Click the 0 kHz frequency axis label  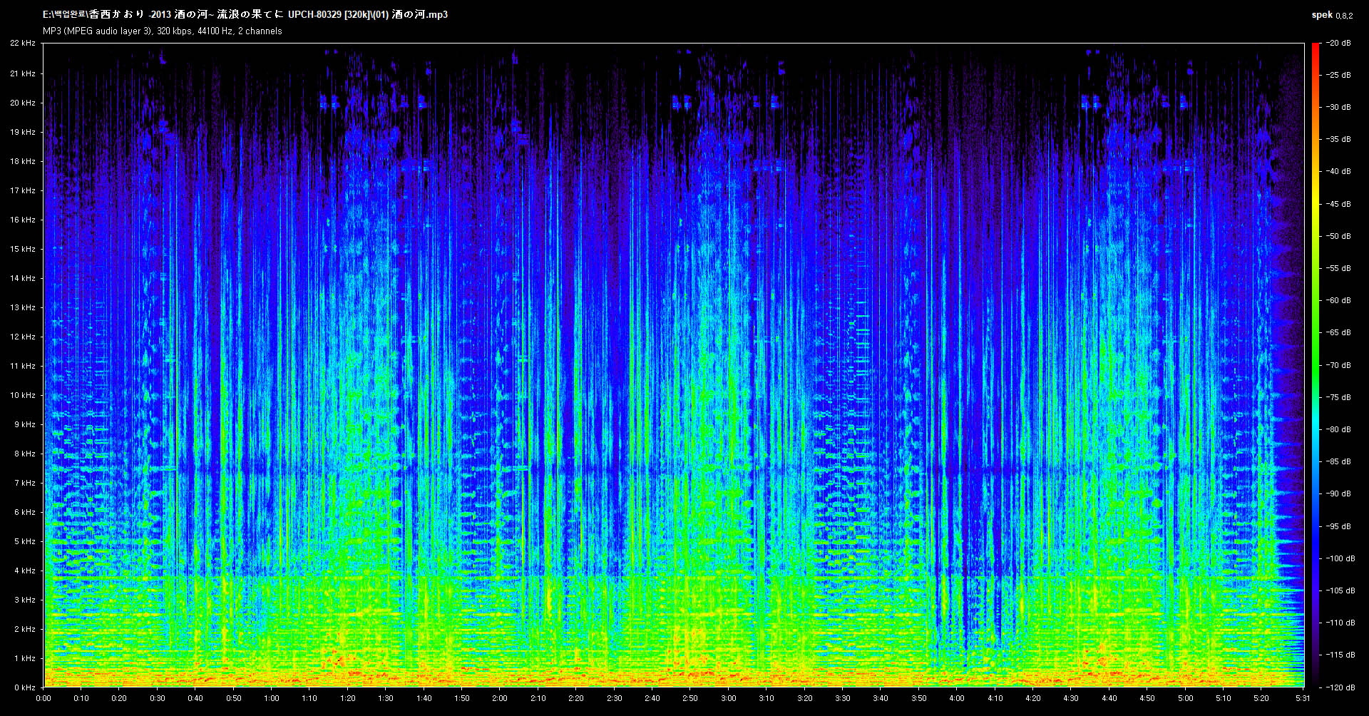(25, 687)
